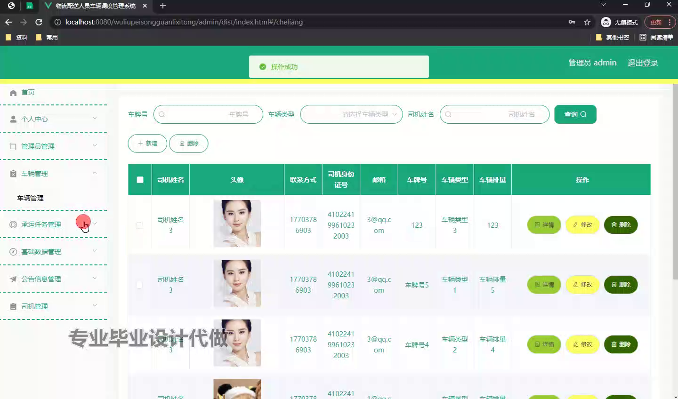Check the row with 车牌号 123
Screen dimensions: 678x399
click(139, 225)
